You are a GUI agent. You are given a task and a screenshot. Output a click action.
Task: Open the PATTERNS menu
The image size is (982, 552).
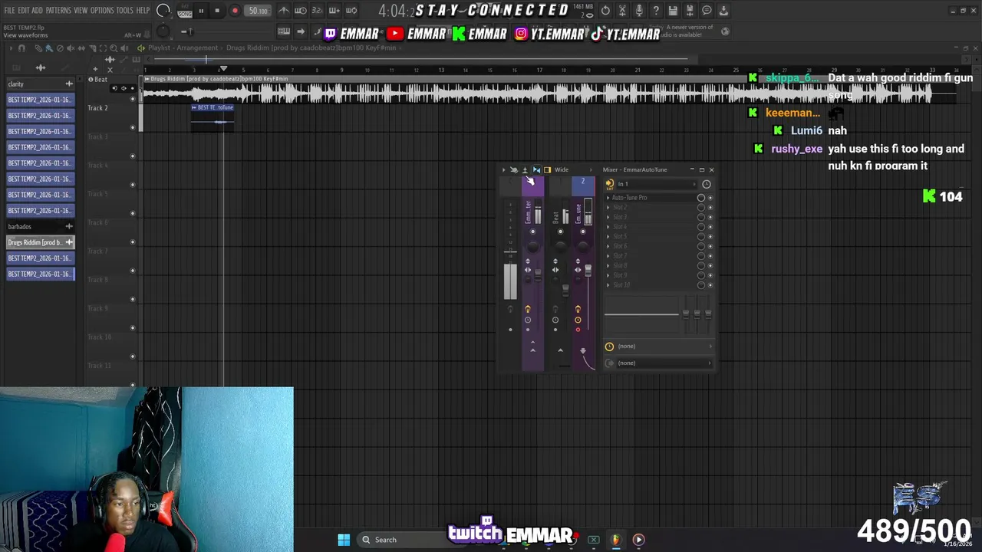click(x=58, y=11)
